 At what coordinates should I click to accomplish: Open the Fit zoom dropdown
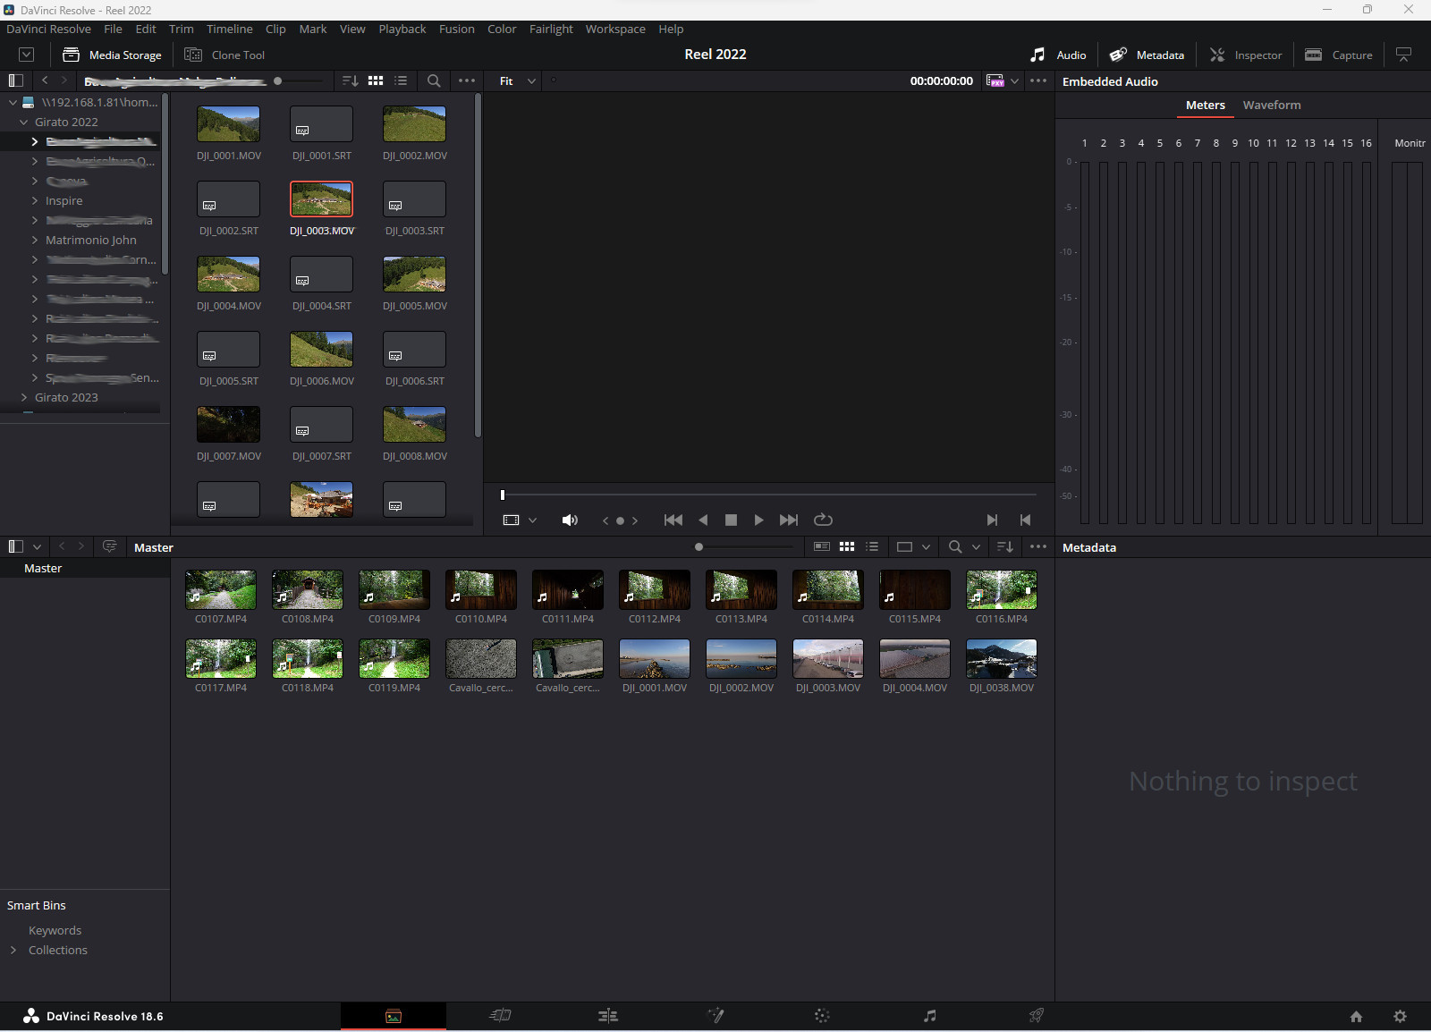point(518,80)
